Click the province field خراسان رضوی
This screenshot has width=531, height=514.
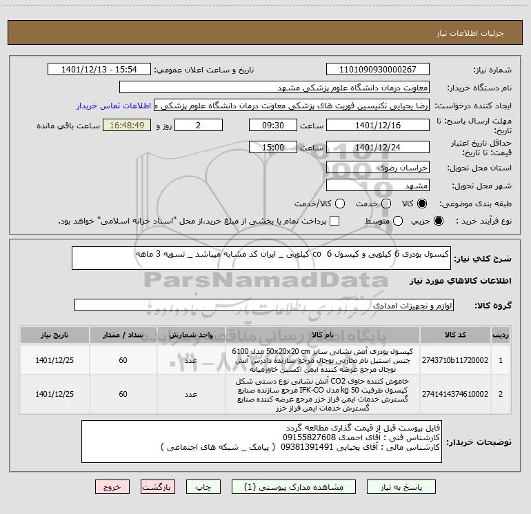coord(378,168)
